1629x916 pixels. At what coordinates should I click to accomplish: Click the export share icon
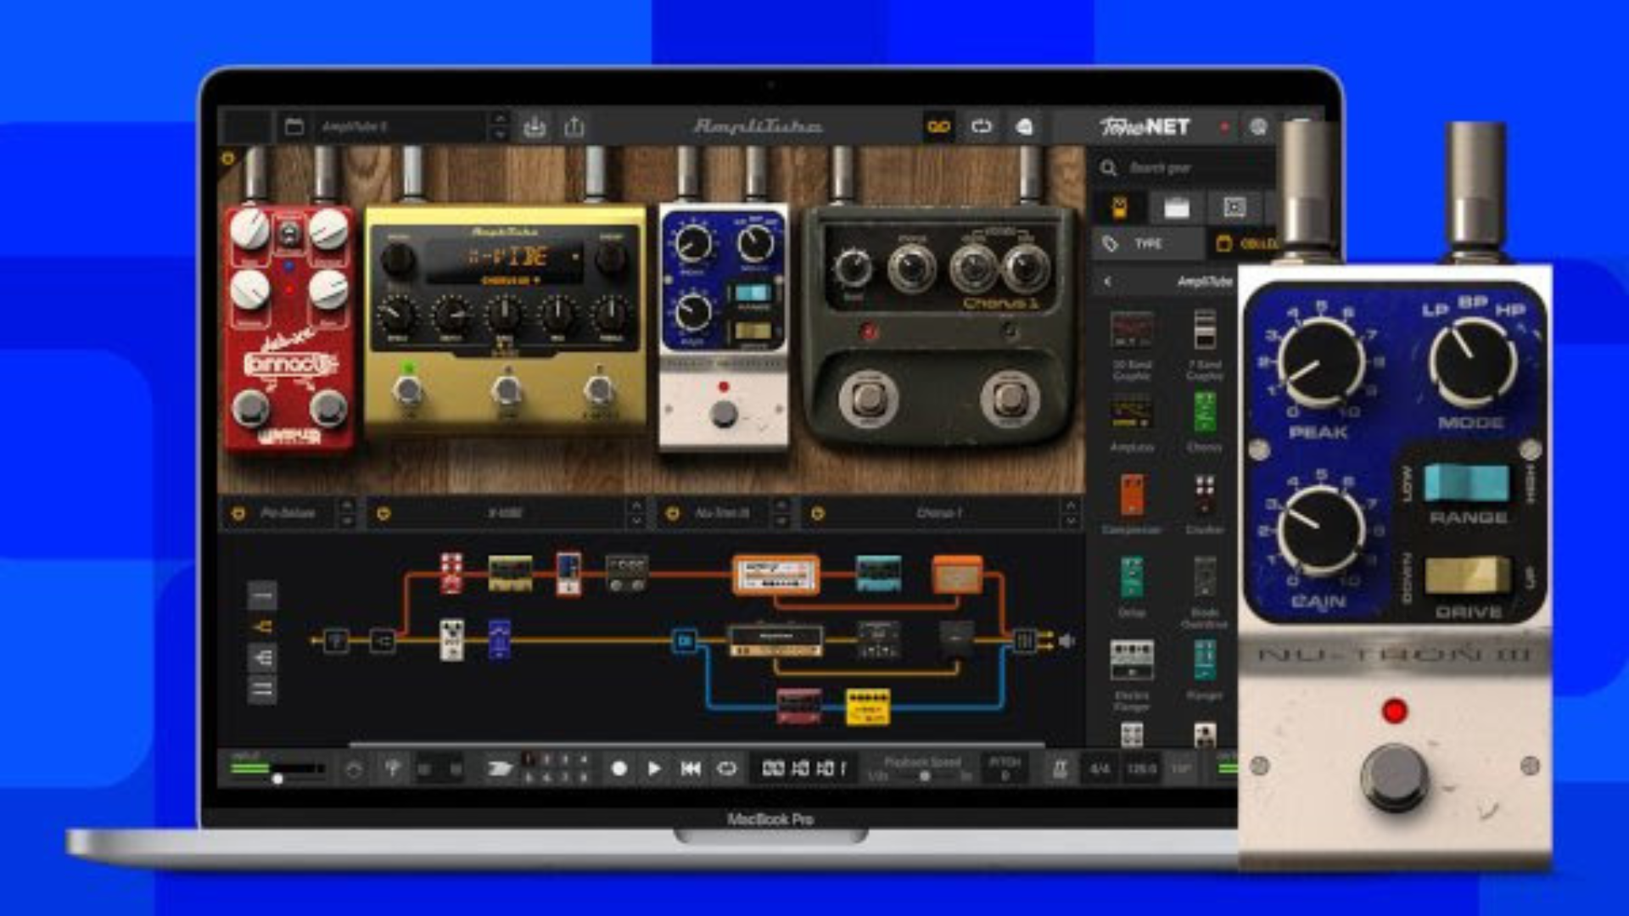click(574, 127)
